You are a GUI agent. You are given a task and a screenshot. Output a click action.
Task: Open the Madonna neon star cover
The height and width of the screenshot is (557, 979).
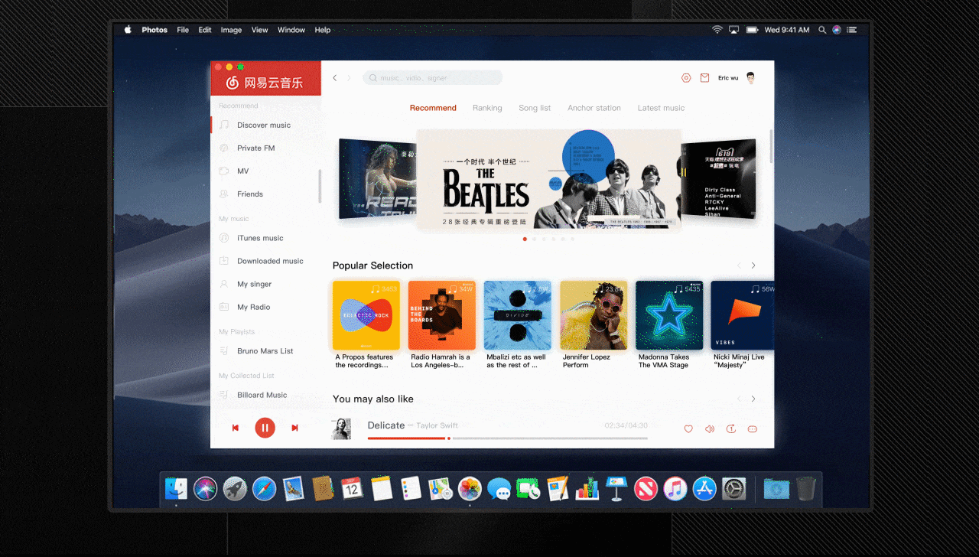tap(669, 315)
